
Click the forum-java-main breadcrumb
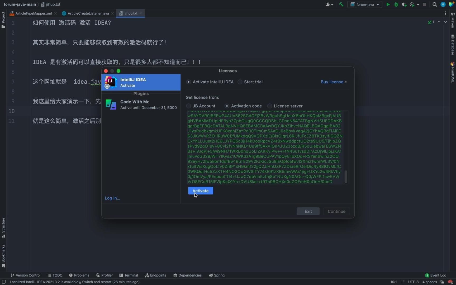pos(20,4)
